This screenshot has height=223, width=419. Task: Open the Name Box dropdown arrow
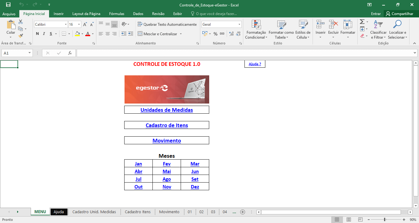click(30, 53)
